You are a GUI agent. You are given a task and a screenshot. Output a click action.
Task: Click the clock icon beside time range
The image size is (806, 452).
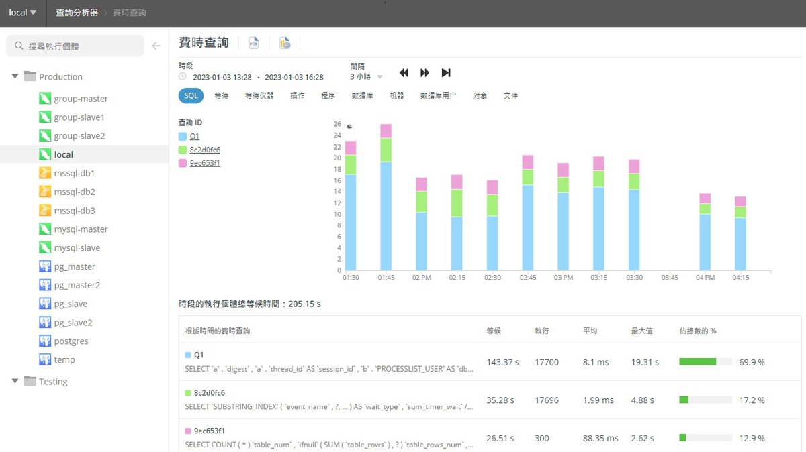(183, 77)
